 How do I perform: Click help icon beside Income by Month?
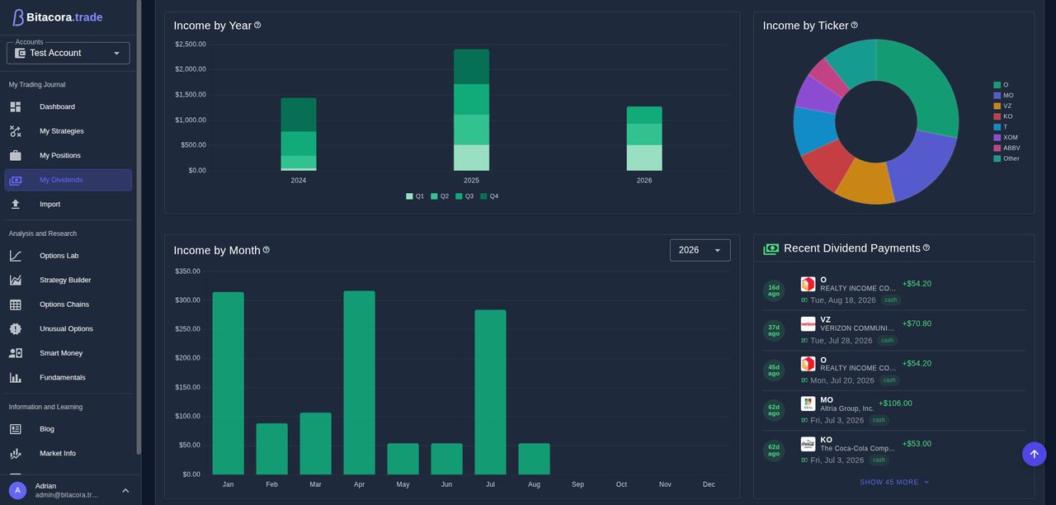266,249
